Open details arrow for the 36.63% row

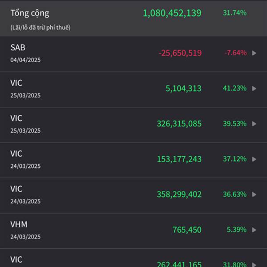[x=254, y=194]
